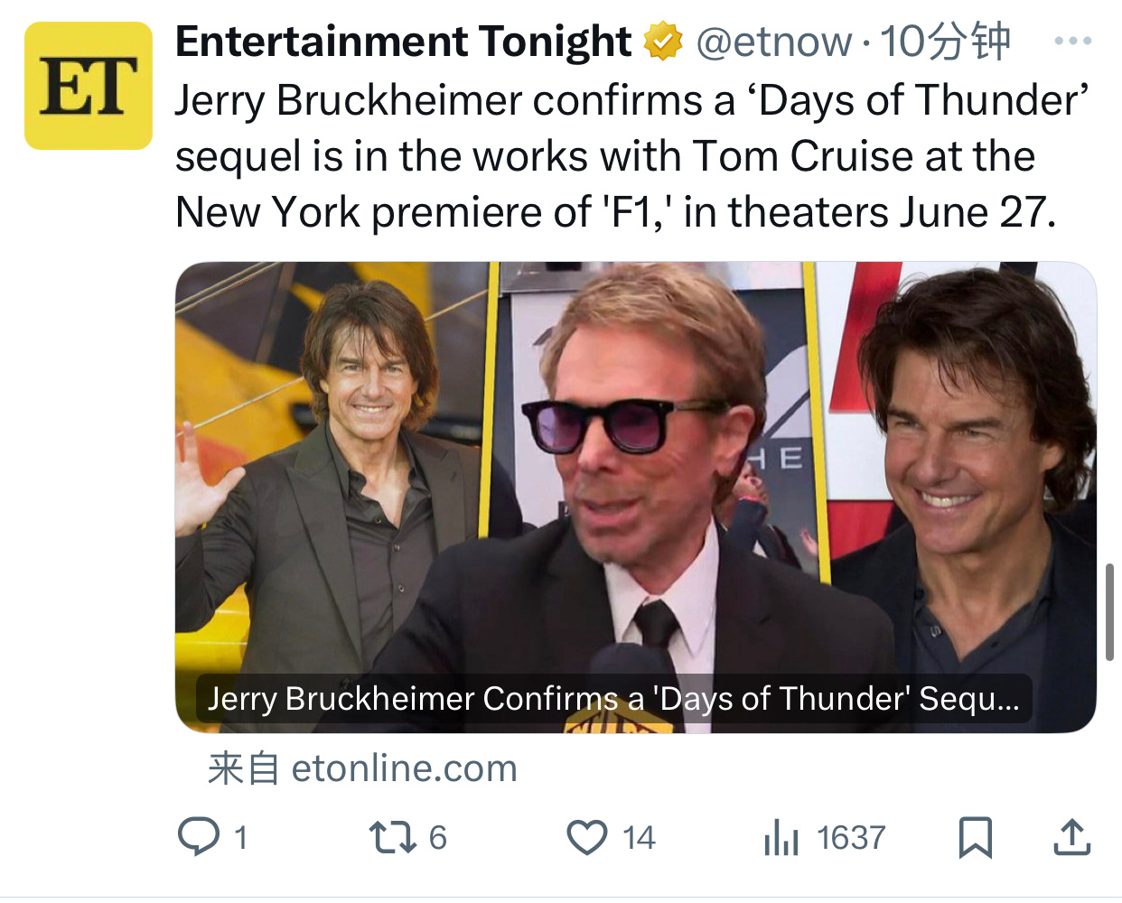The width and height of the screenshot is (1122, 903).
Task: Click the vertical scrollbar thumb
Action: 1109,612
